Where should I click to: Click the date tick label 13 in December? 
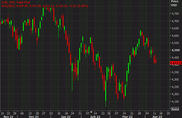click(30, 113)
